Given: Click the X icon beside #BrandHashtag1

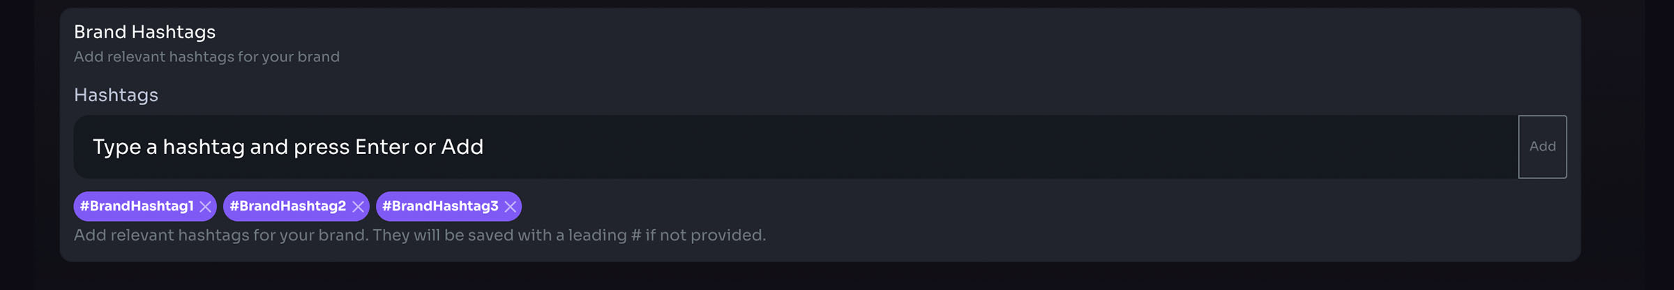Looking at the screenshot, I should click(205, 206).
